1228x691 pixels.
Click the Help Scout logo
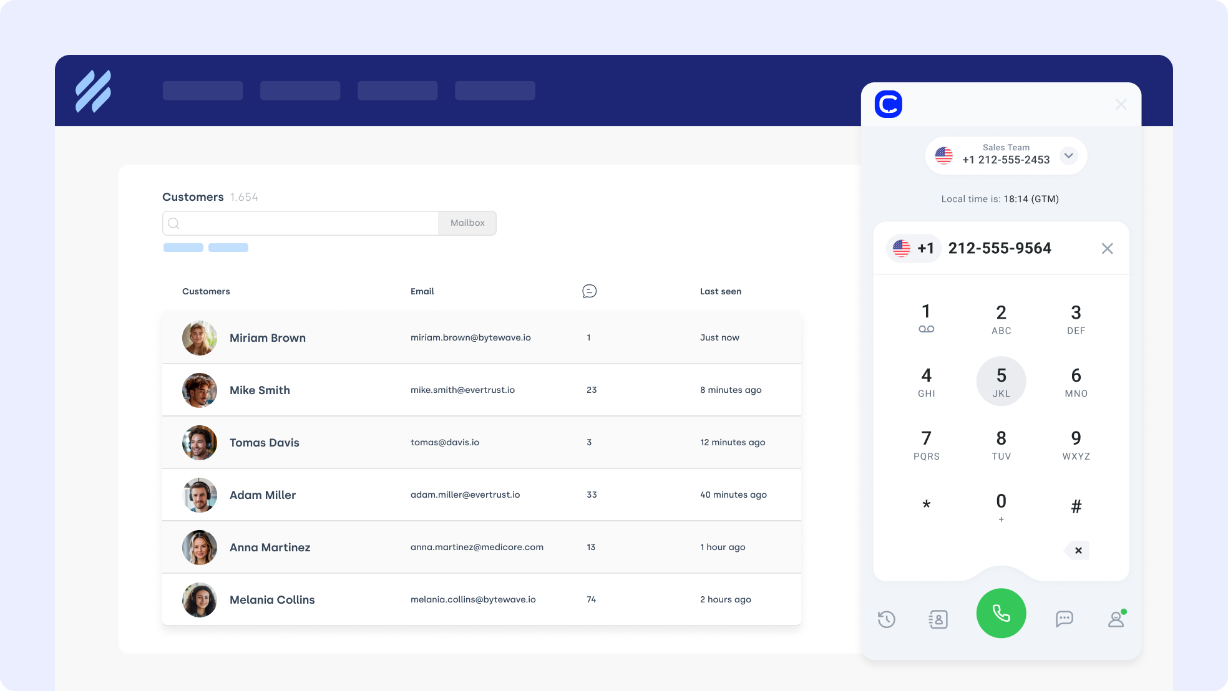pyautogui.click(x=94, y=91)
